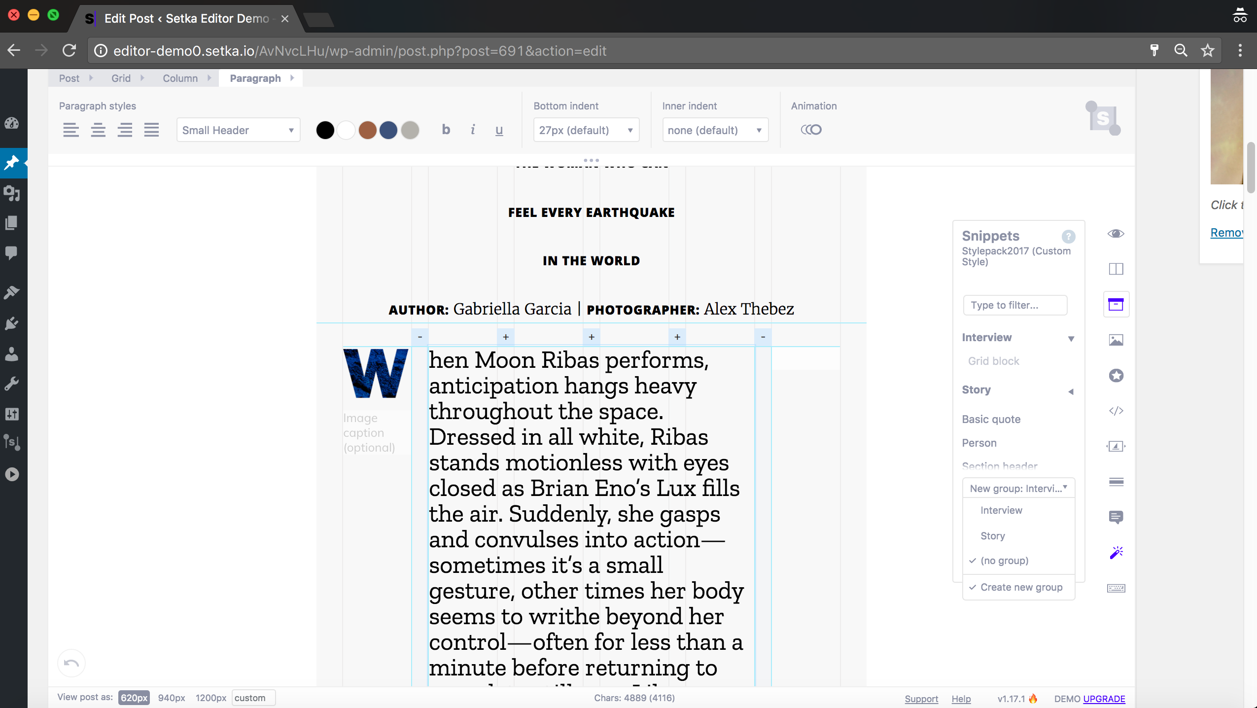The width and height of the screenshot is (1257, 708).
Task: Center-align the paragraph
Action: [x=98, y=130]
